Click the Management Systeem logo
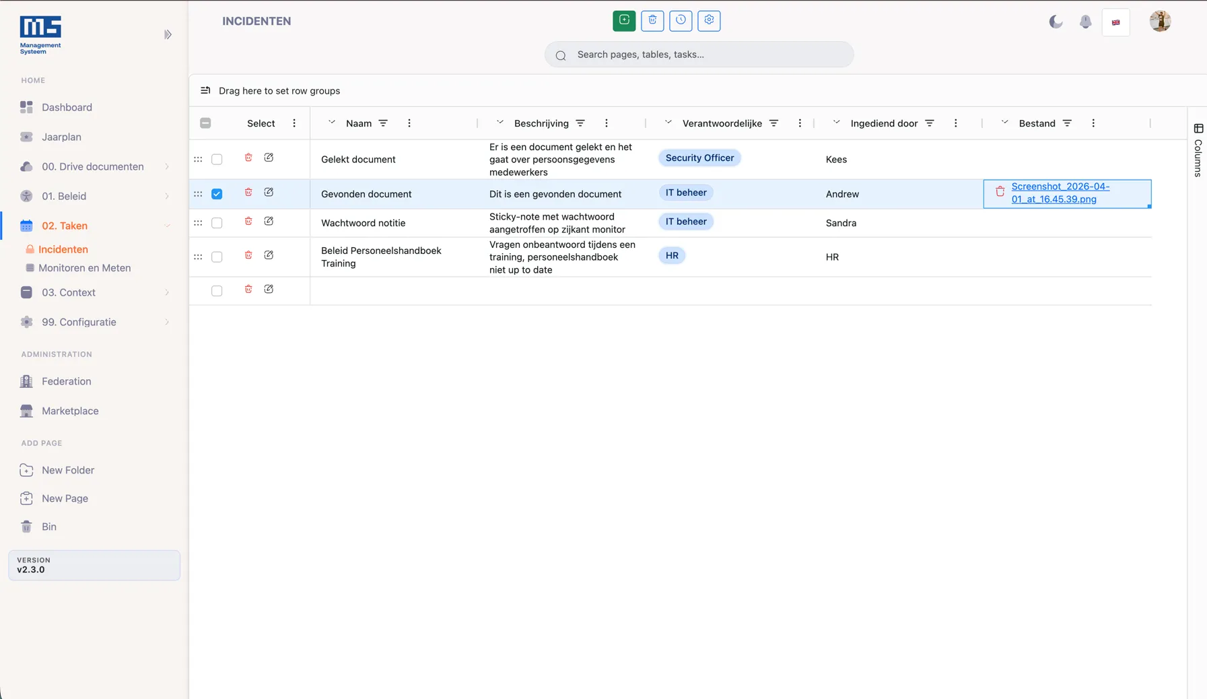Screen dimensions: 1207x699 [x=40, y=34]
